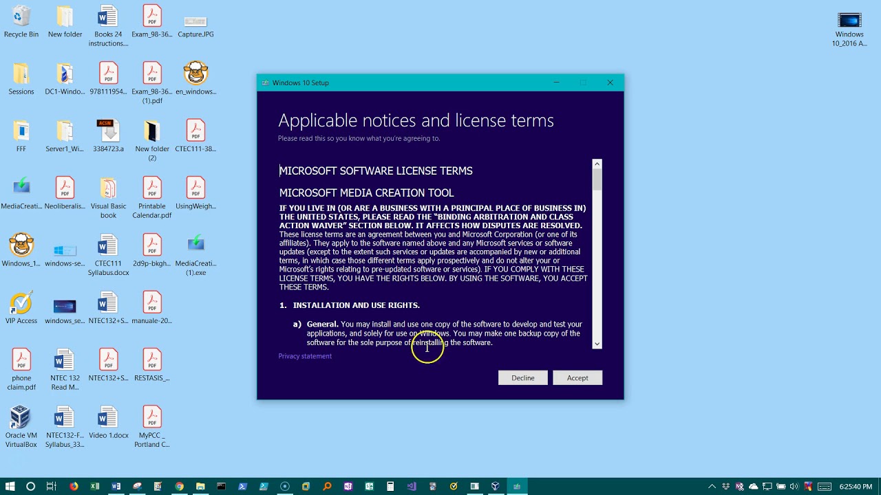The image size is (881, 495).
Task: Click the license text scroll down arrow
Action: click(x=597, y=344)
